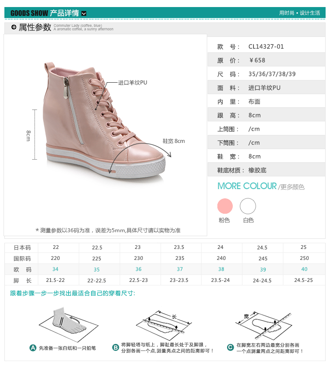Click European size 40 in the size chart

[x=304, y=269]
